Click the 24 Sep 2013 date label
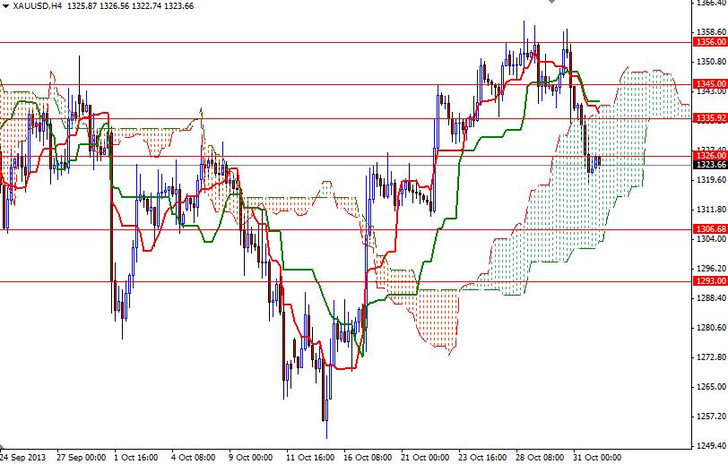 pyautogui.click(x=25, y=457)
